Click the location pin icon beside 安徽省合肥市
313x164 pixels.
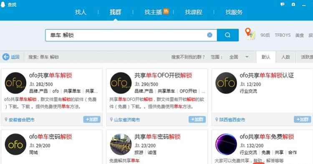pos(6,119)
